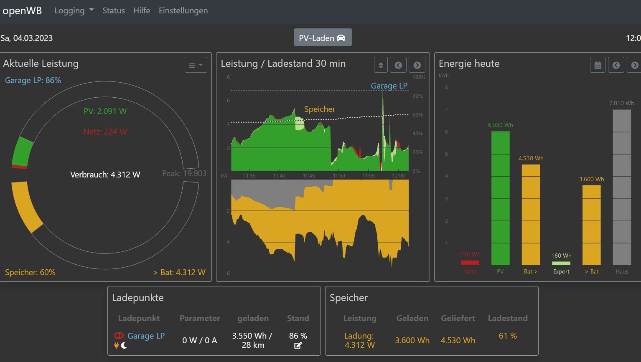
Task: Go forward in Leistung graph with right arrow
Action: 417,65
